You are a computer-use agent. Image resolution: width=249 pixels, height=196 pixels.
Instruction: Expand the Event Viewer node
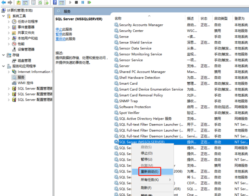9,27
